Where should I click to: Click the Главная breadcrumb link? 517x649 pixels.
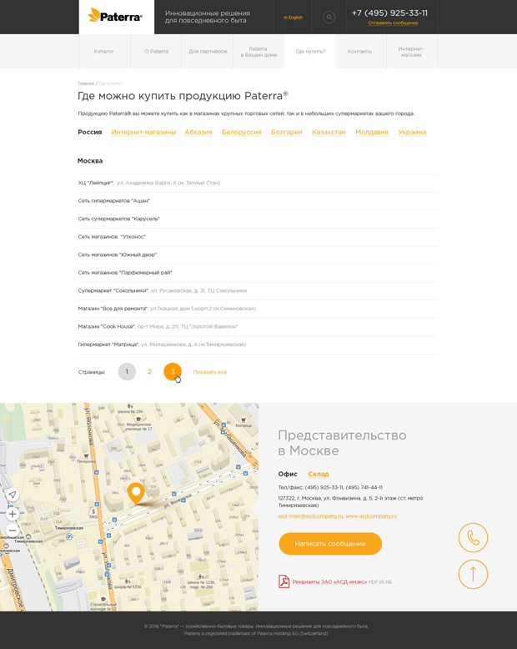[86, 83]
